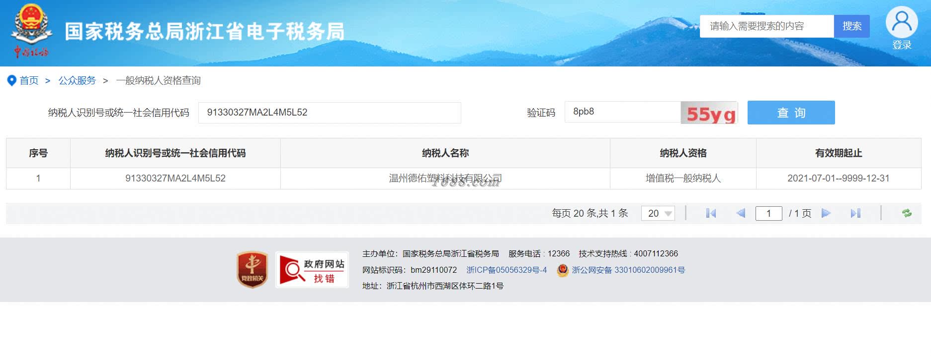Click 每页 20 条,共 1 条 text
The image size is (931, 362).
[590, 213]
